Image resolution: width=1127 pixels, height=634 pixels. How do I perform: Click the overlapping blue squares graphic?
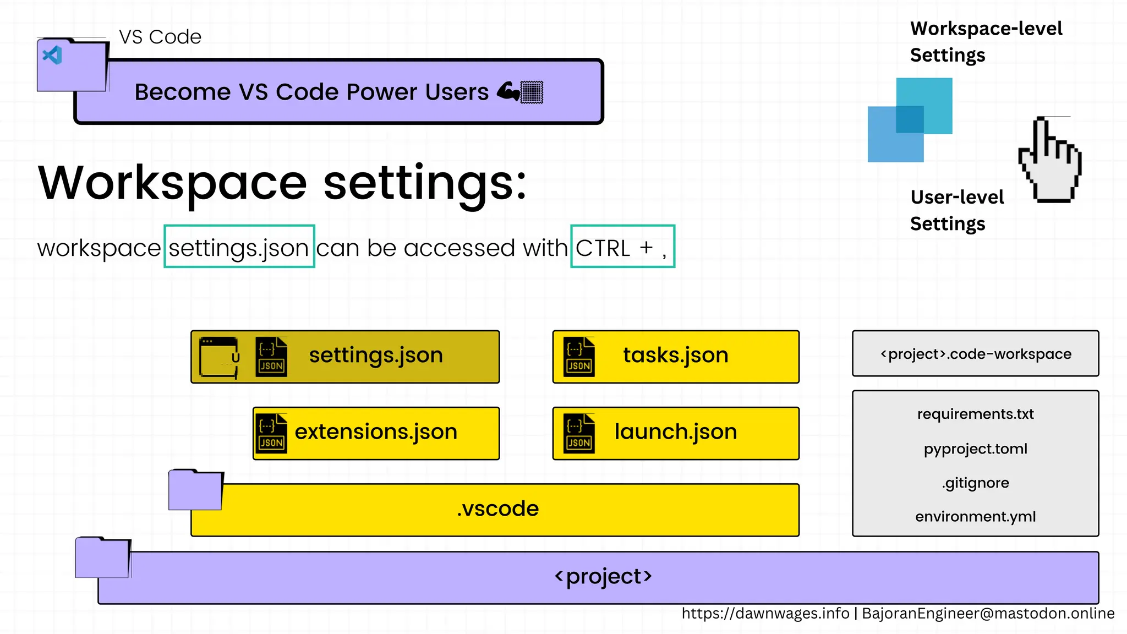click(x=910, y=120)
